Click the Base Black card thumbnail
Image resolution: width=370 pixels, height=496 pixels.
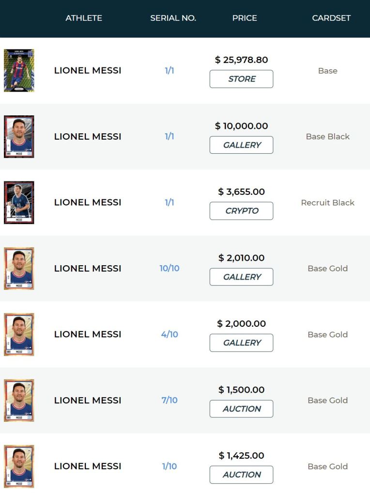(x=19, y=136)
